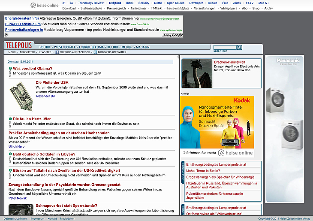Open the Energie & Klima section
The image size is (313, 221).
[x=91, y=47]
